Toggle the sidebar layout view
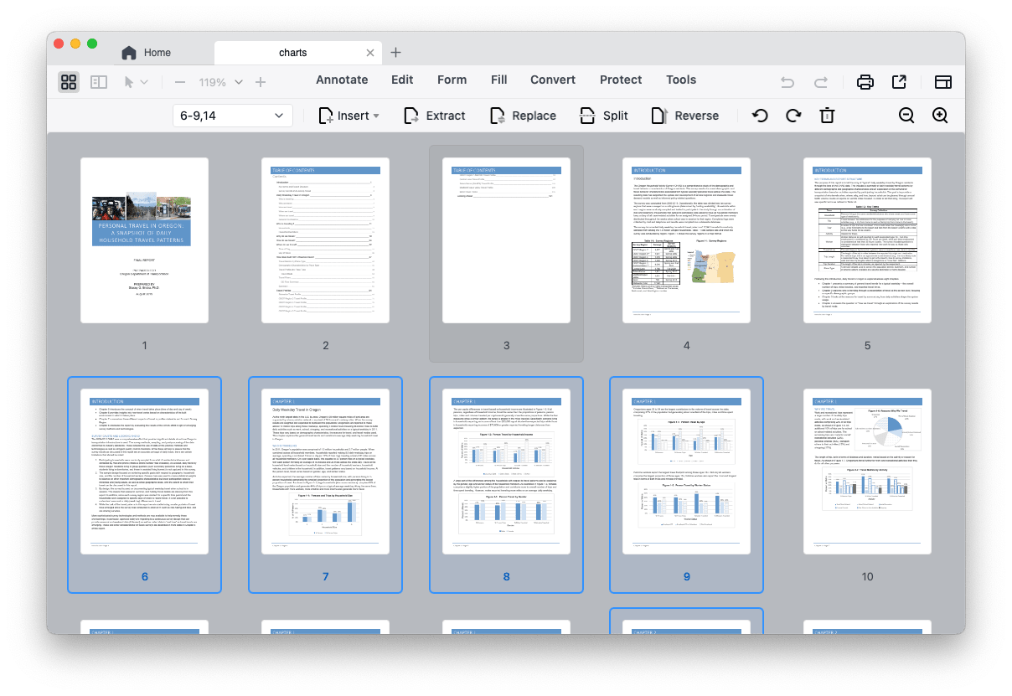 (942, 82)
